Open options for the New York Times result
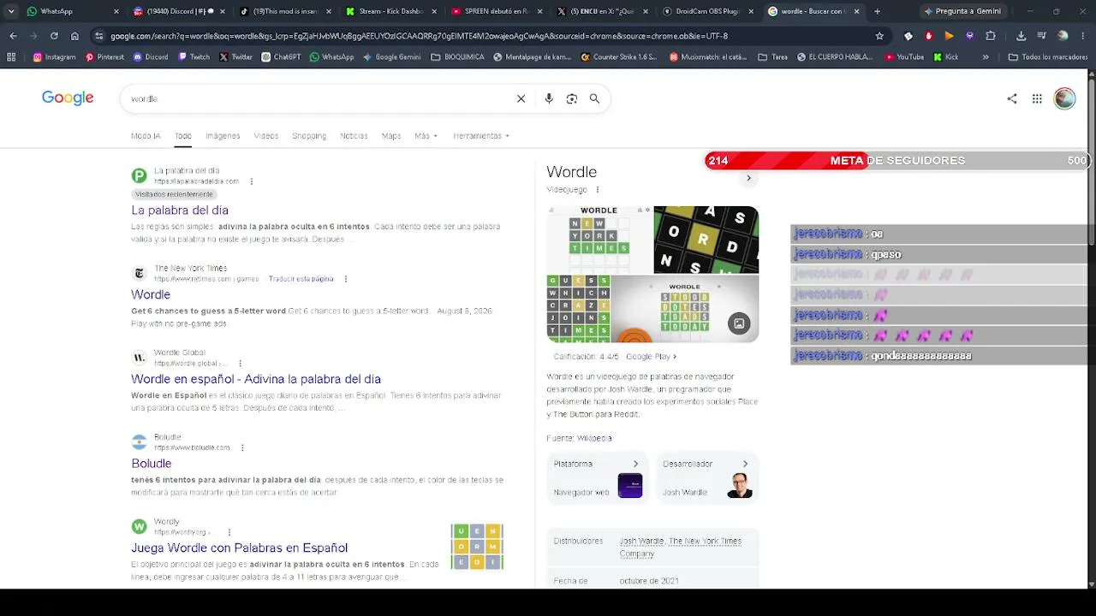This screenshot has height=616, width=1096. pos(345,279)
